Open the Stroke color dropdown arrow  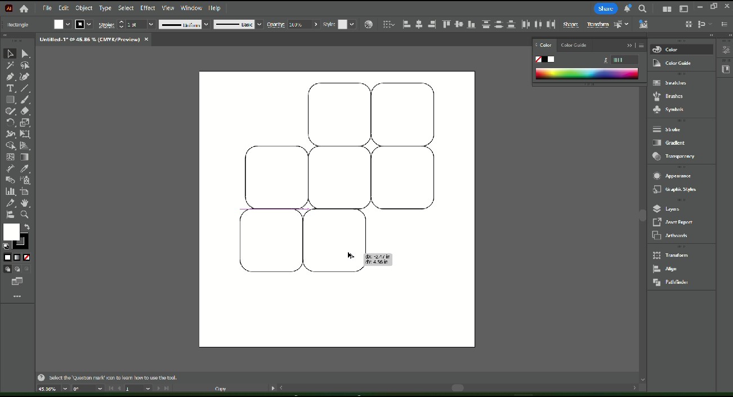tap(89, 24)
